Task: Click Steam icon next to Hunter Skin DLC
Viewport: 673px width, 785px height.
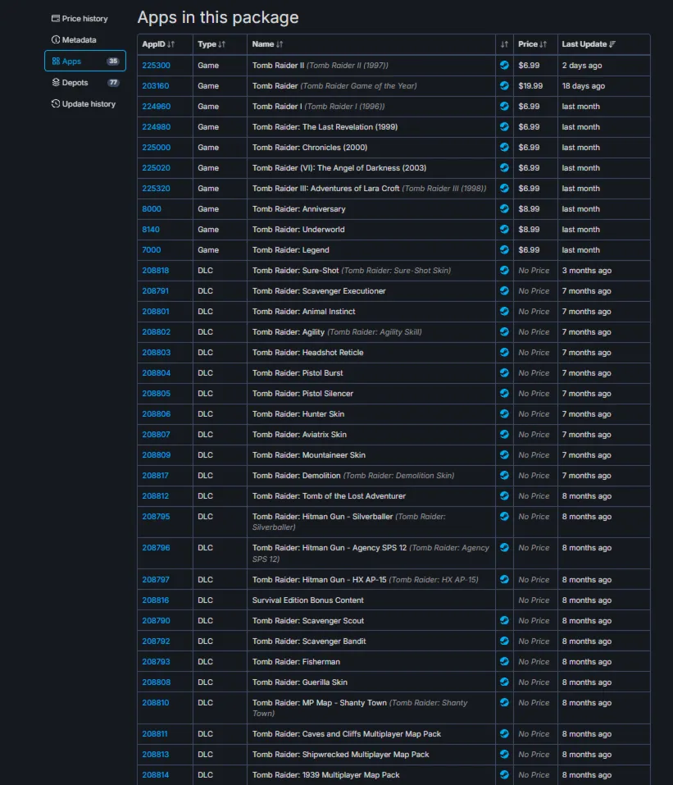Action: 504,414
